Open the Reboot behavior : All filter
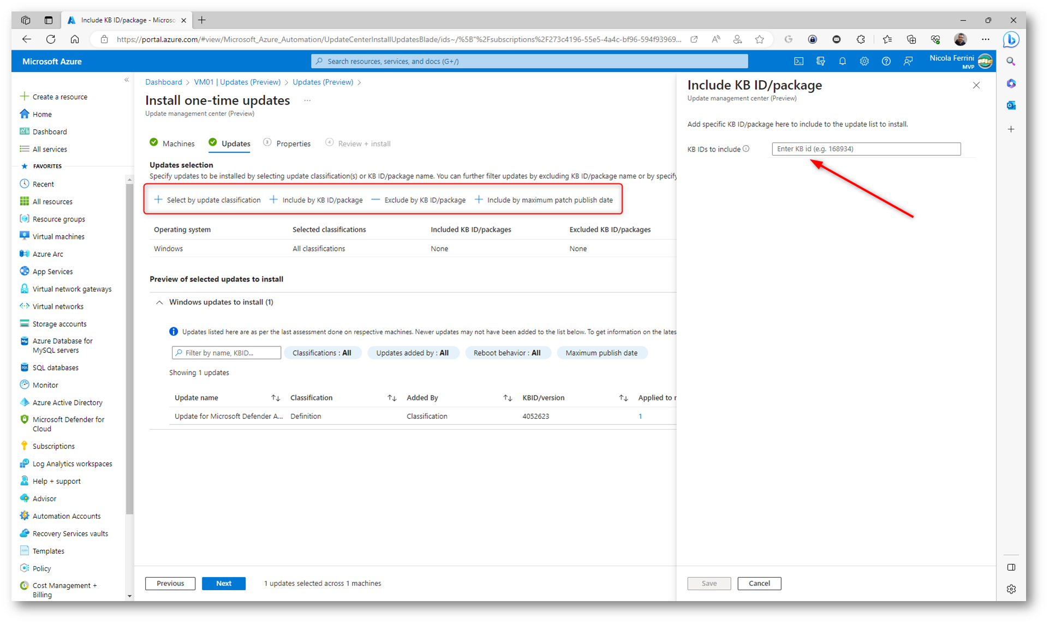 pos(507,353)
